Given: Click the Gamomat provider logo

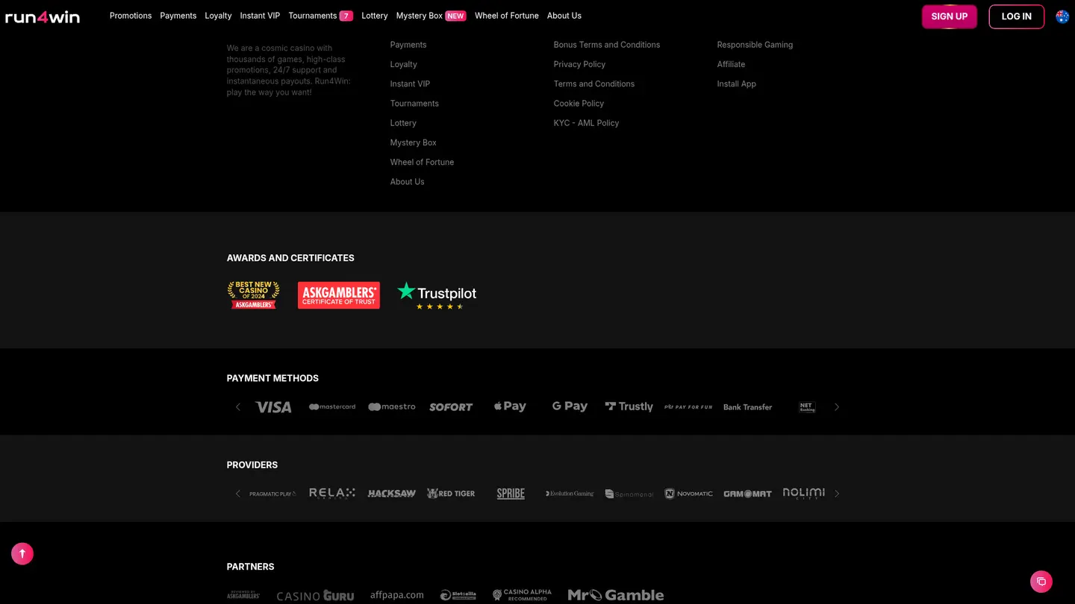Looking at the screenshot, I should [747, 494].
